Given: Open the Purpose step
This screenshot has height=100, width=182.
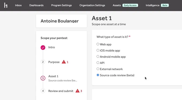Looking at the screenshot, I should point(54,62).
